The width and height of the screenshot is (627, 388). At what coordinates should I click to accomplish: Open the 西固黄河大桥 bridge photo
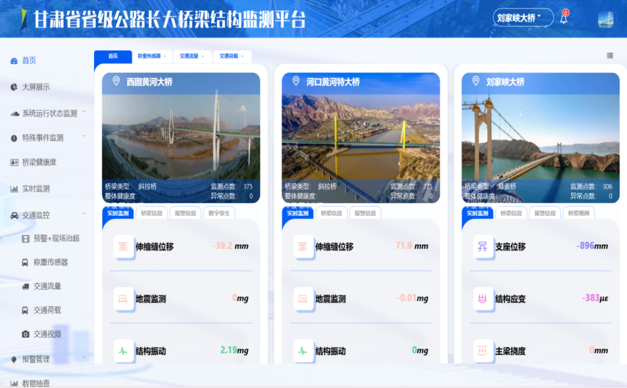click(181, 137)
